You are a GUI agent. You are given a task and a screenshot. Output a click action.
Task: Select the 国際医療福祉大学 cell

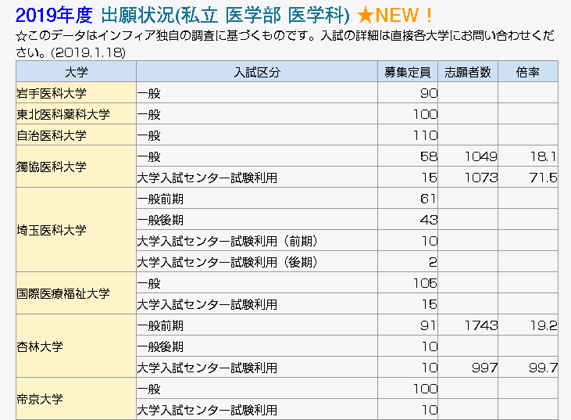click(x=76, y=293)
